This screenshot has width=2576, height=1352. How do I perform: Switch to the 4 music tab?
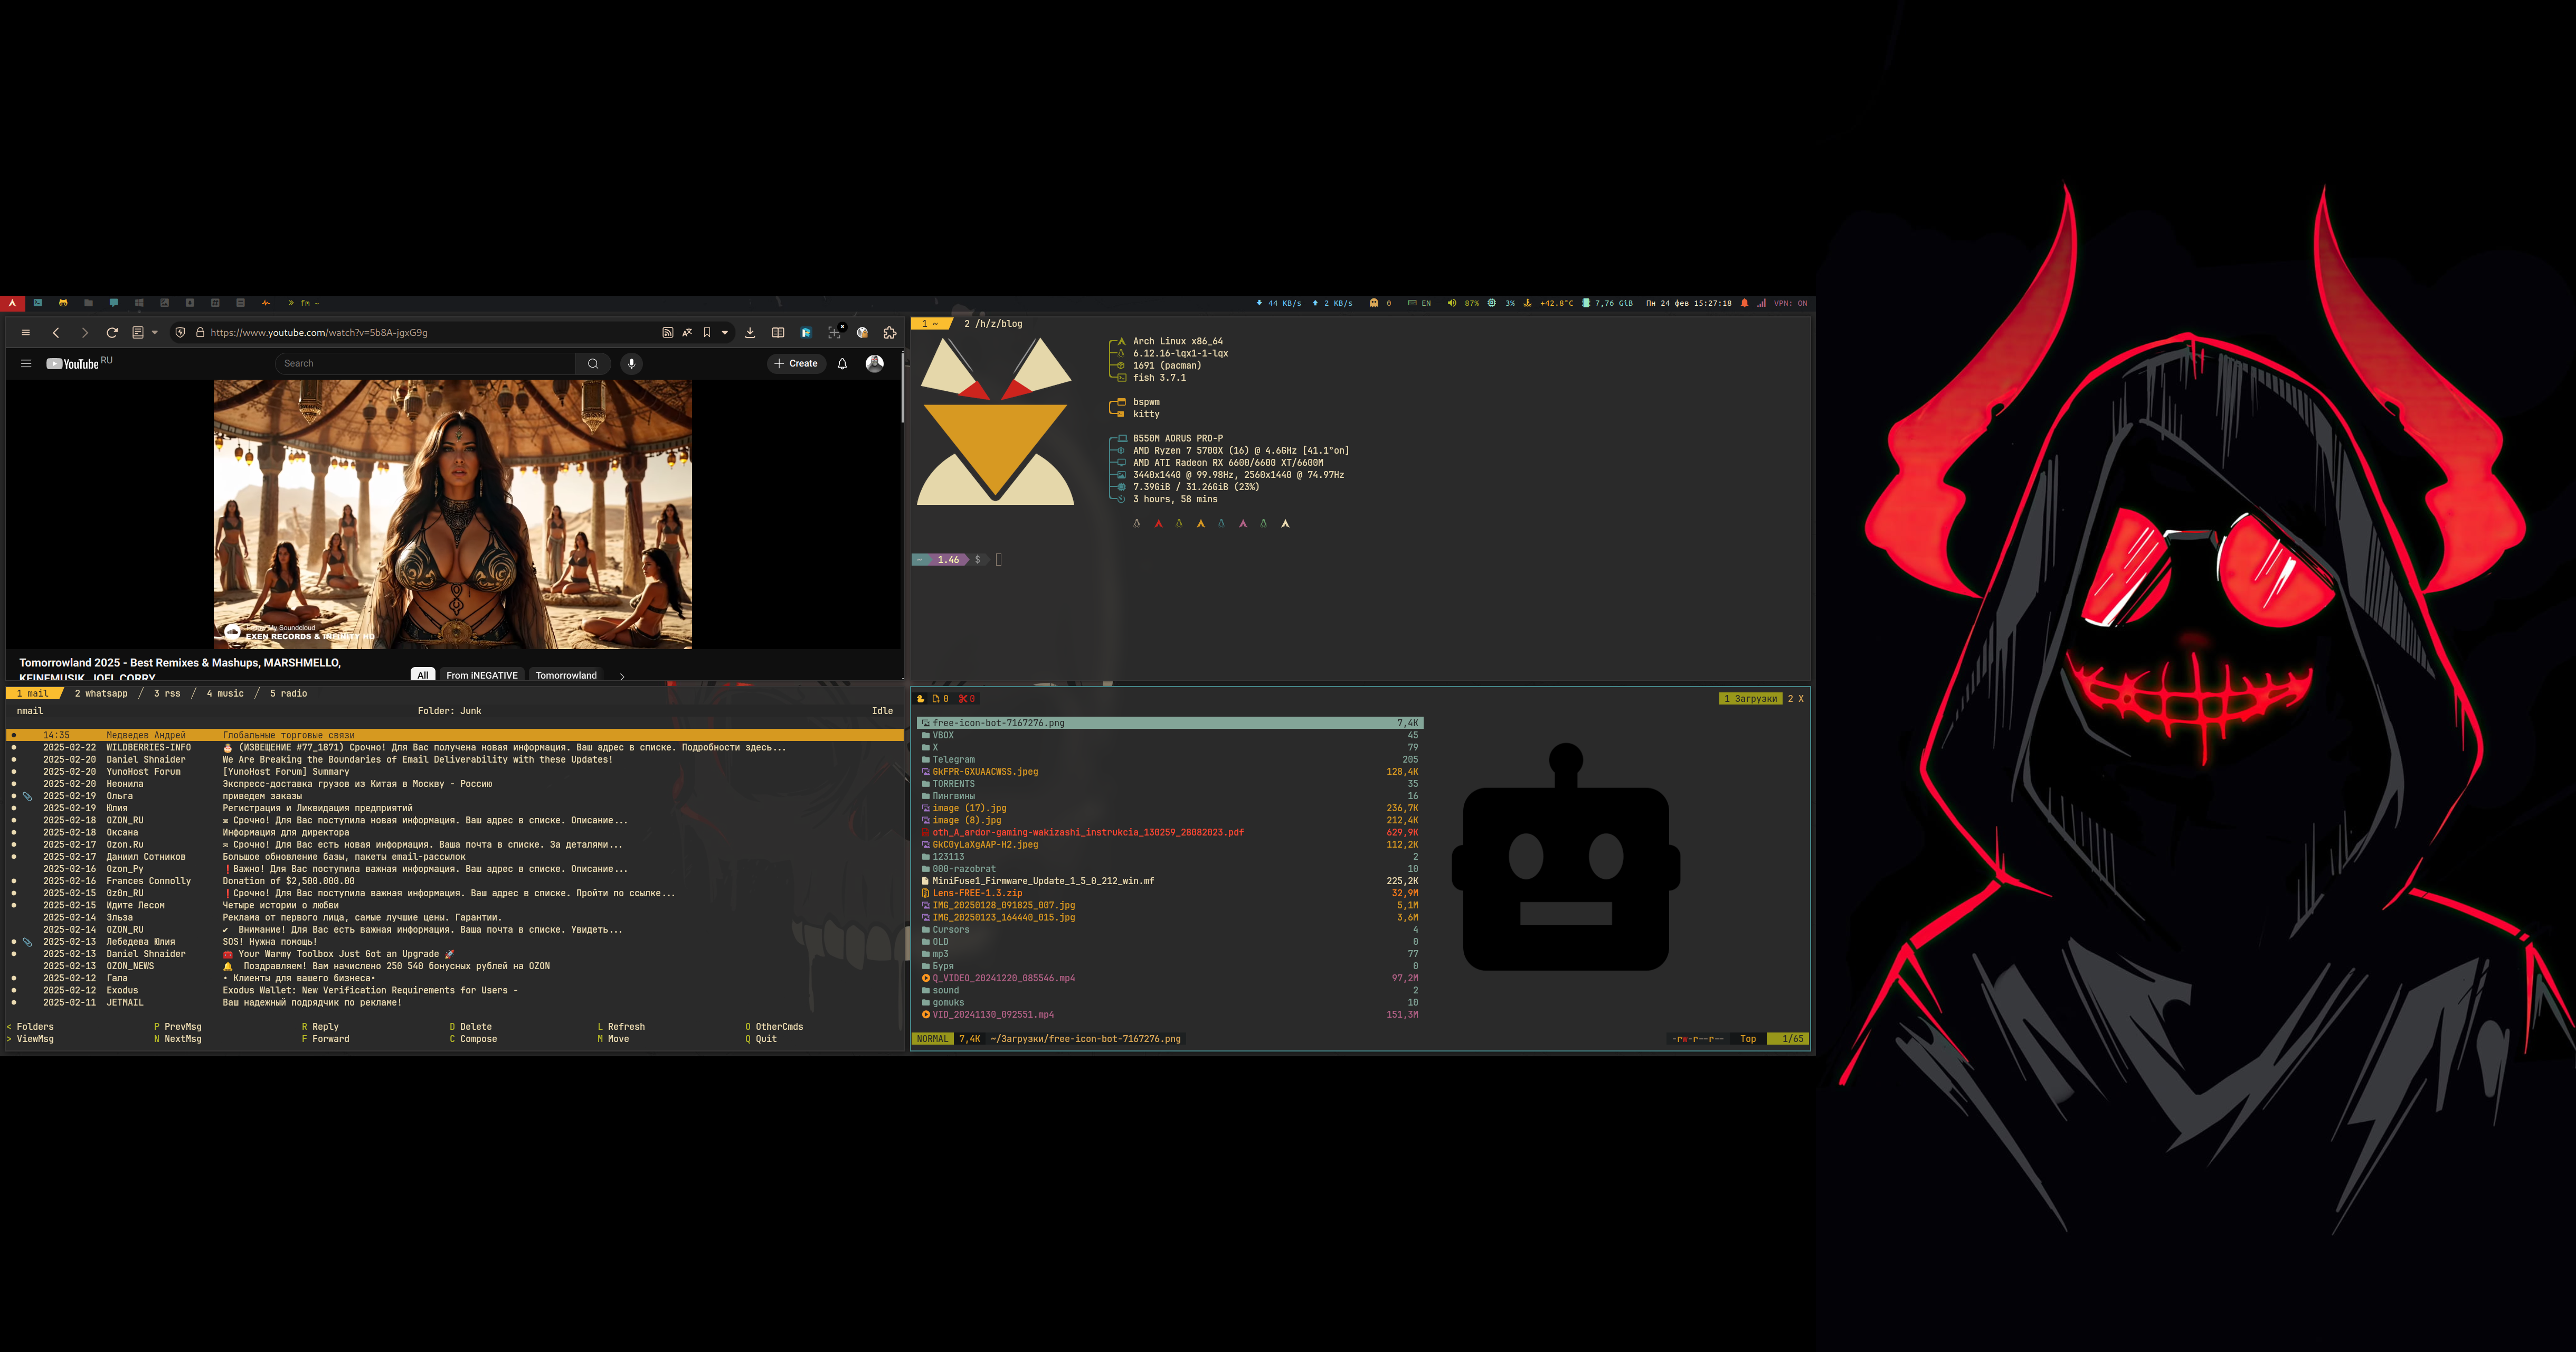pyautogui.click(x=225, y=692)
